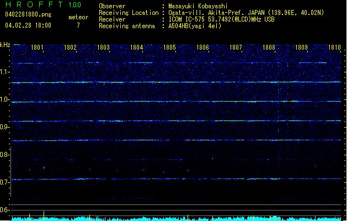Image resolution: width=347 pixels, height=221 pixels.
Task: Click the meteor label
Action: (x=78, y=18)
